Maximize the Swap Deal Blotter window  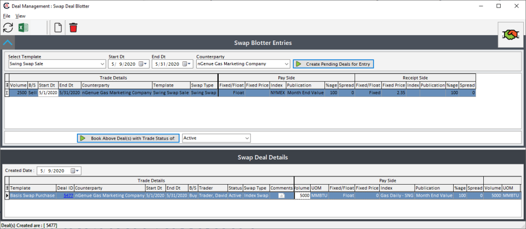tap(499, 6)
